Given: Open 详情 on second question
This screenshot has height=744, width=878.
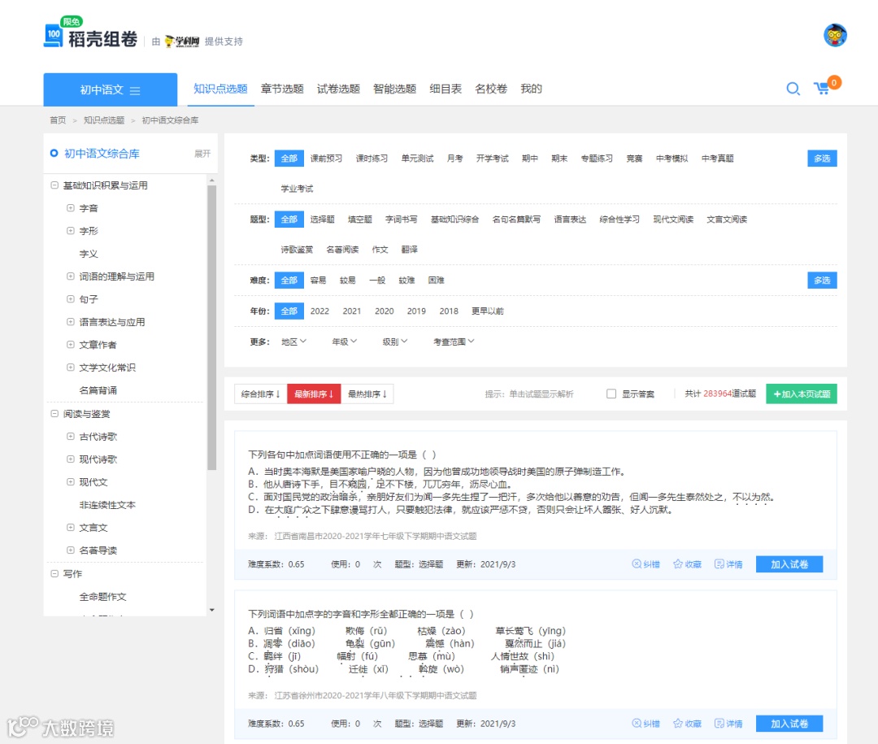Looking at the screenshot, I should tap(728, 724).
